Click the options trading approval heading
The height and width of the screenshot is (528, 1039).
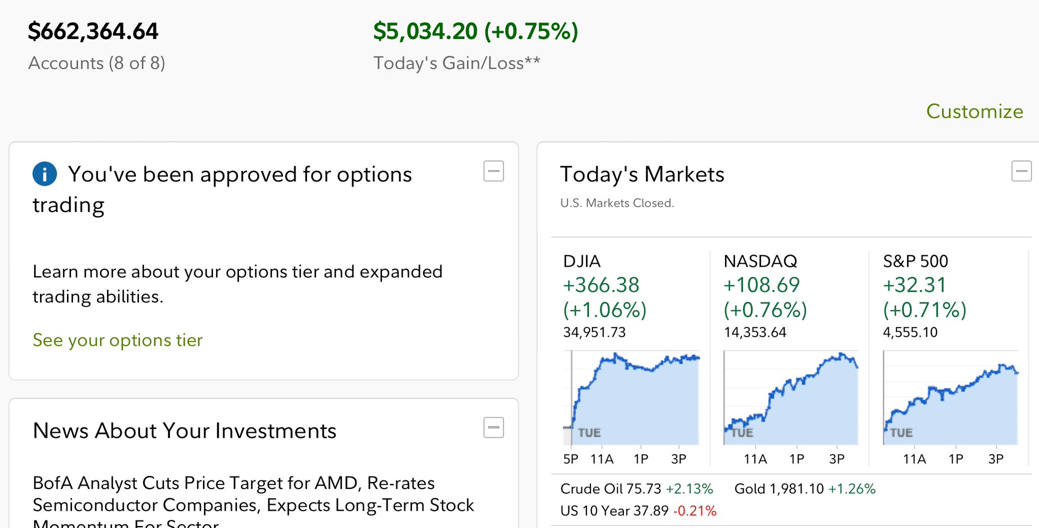point(222,190)
